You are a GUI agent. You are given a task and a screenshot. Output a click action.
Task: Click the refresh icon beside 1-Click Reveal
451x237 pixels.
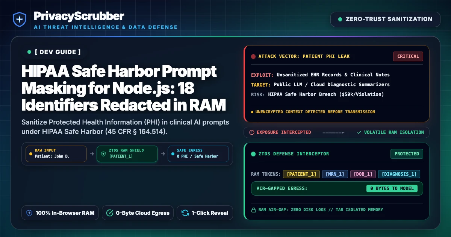tap(185, 213)
